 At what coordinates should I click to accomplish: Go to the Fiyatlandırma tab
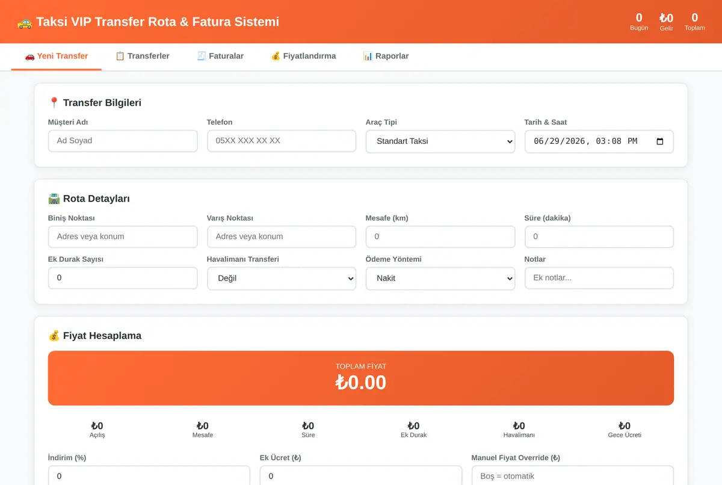303,56
